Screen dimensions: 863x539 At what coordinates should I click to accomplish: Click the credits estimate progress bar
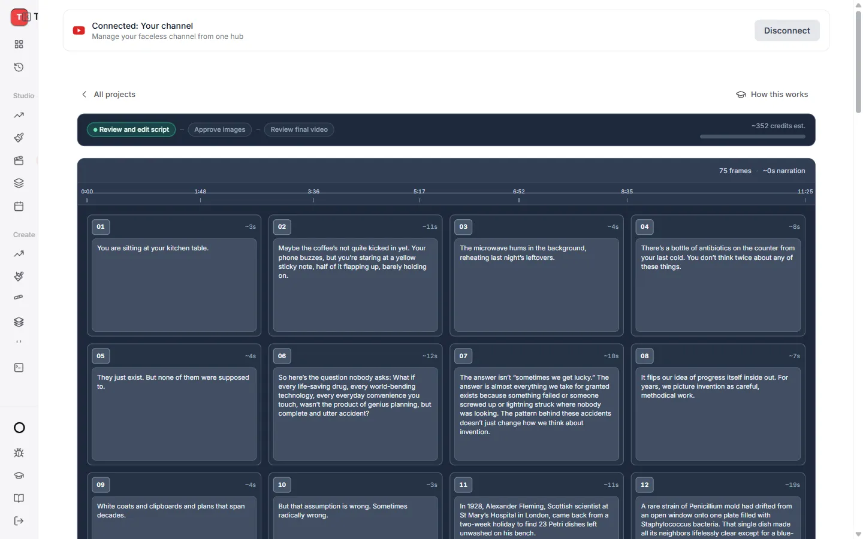click(752, 137)
